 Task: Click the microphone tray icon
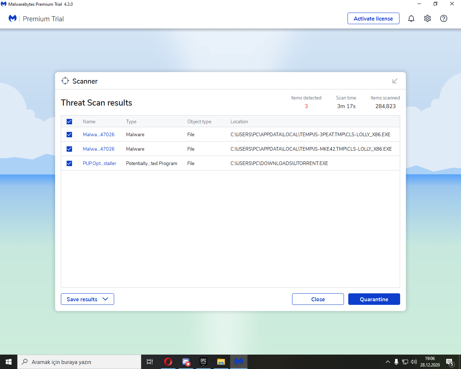[x=396, y=362]
